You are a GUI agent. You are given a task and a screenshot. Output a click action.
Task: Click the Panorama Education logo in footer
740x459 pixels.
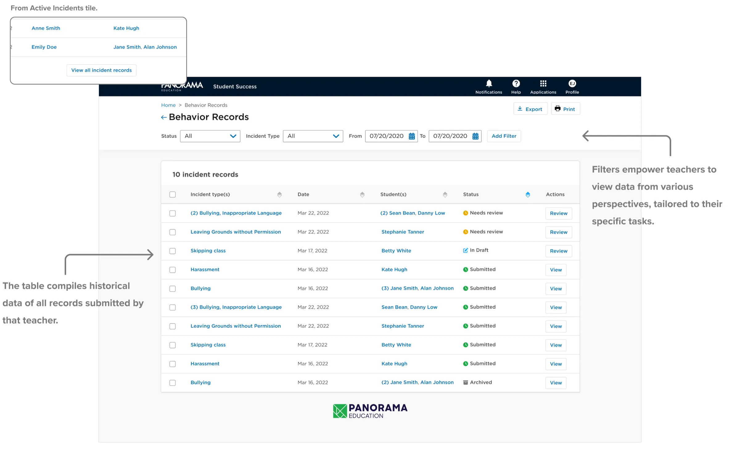(x=370, y=411)
